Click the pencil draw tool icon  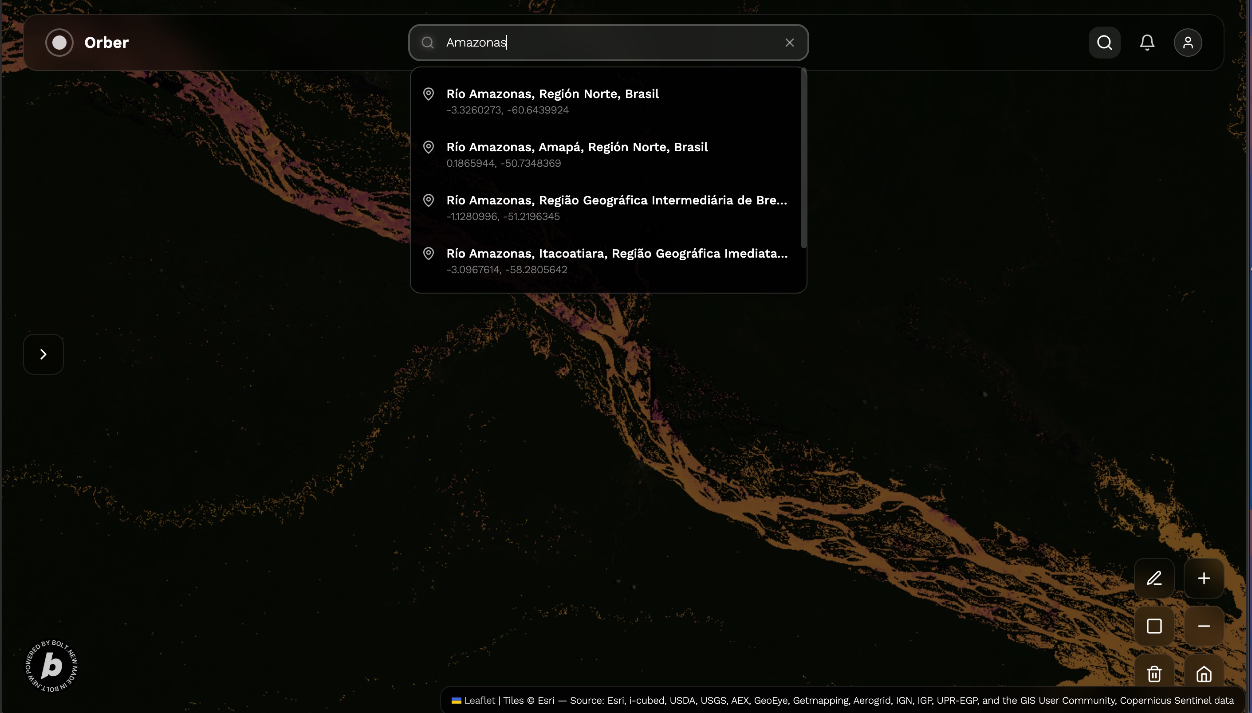(x=1154, y=578)
